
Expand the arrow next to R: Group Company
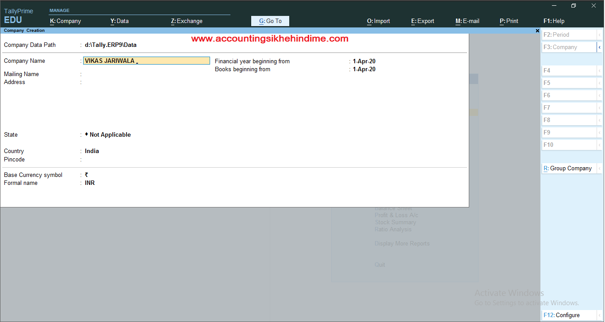pyautogui.click(x=600, y=169)
